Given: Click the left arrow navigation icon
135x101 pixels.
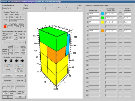Looking at the screenshot, I should click(17, 61).
